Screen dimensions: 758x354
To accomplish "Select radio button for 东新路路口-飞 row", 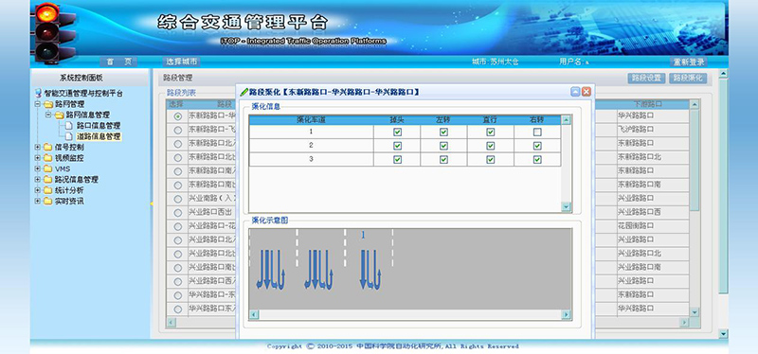I will tap(178, 130).
